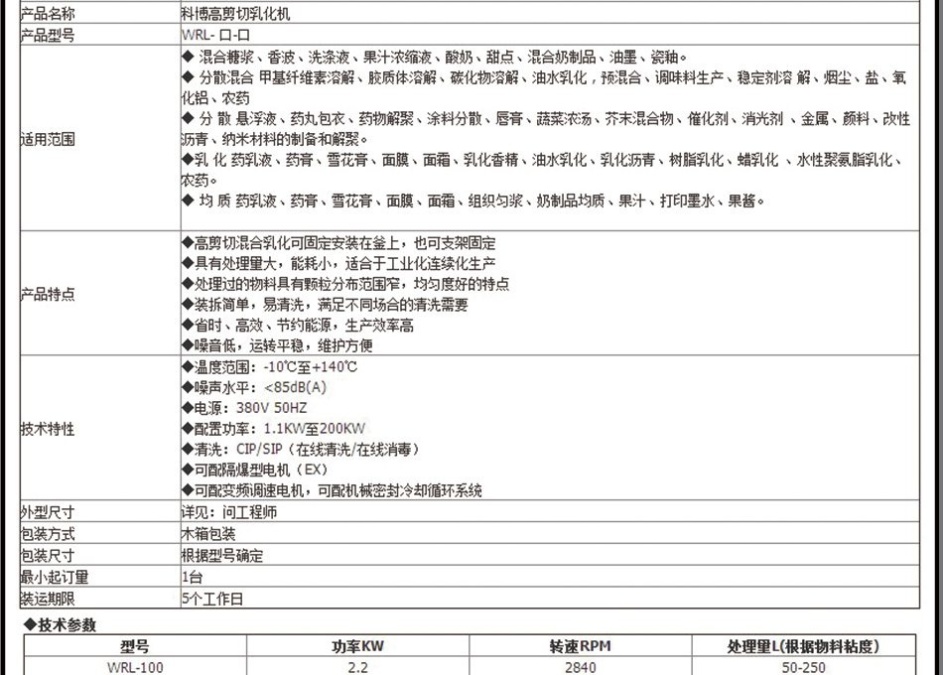Click the 50-250 processing capacity cell
Image resolution: width=943 pixels, height=675 pixels.
(x=803, y=667)
